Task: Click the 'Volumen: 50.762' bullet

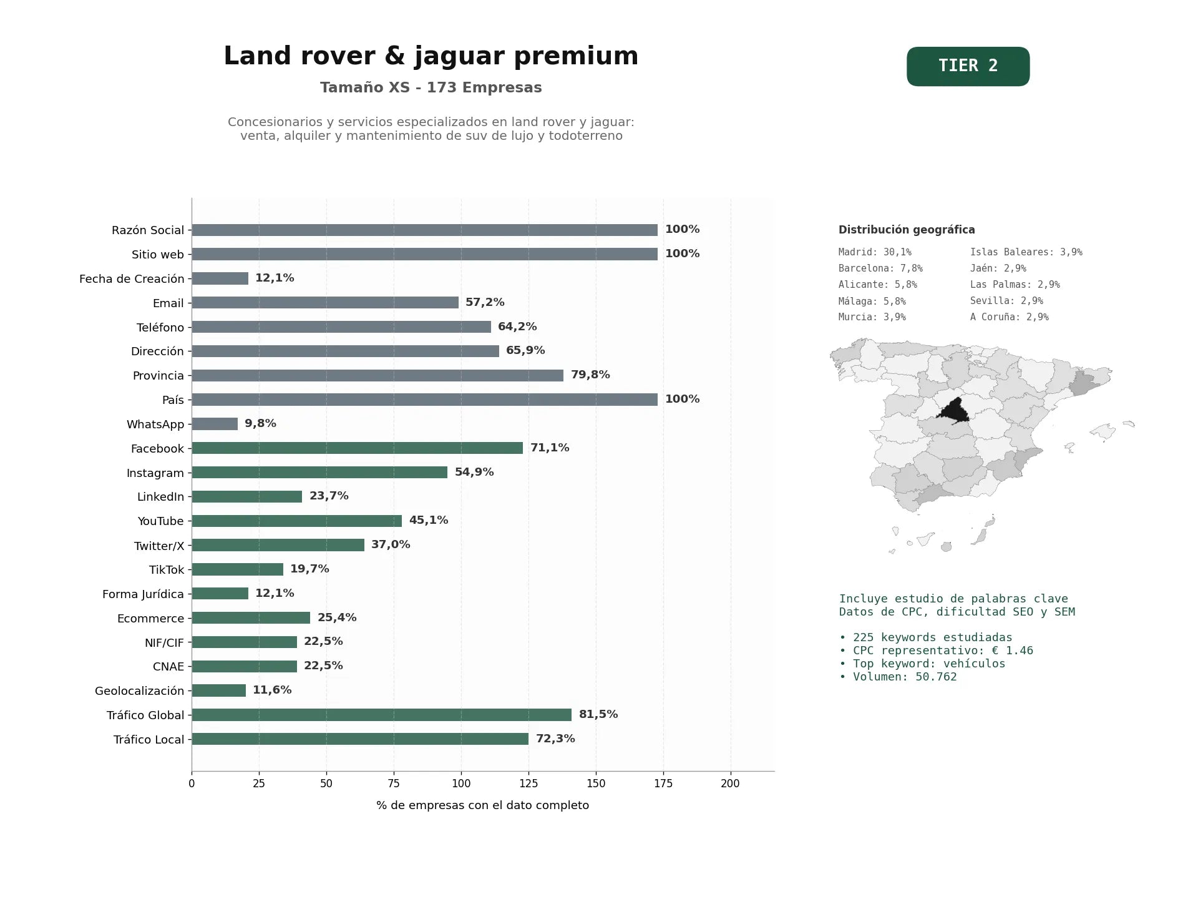Action: click(898, 677)
